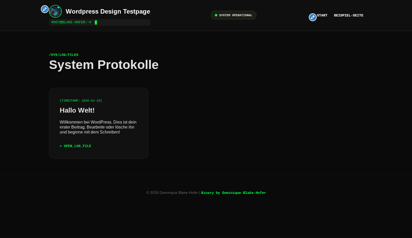
Task: Click the Willkommen bei WordPress excerpt text
Action: (x=98, y=127)
